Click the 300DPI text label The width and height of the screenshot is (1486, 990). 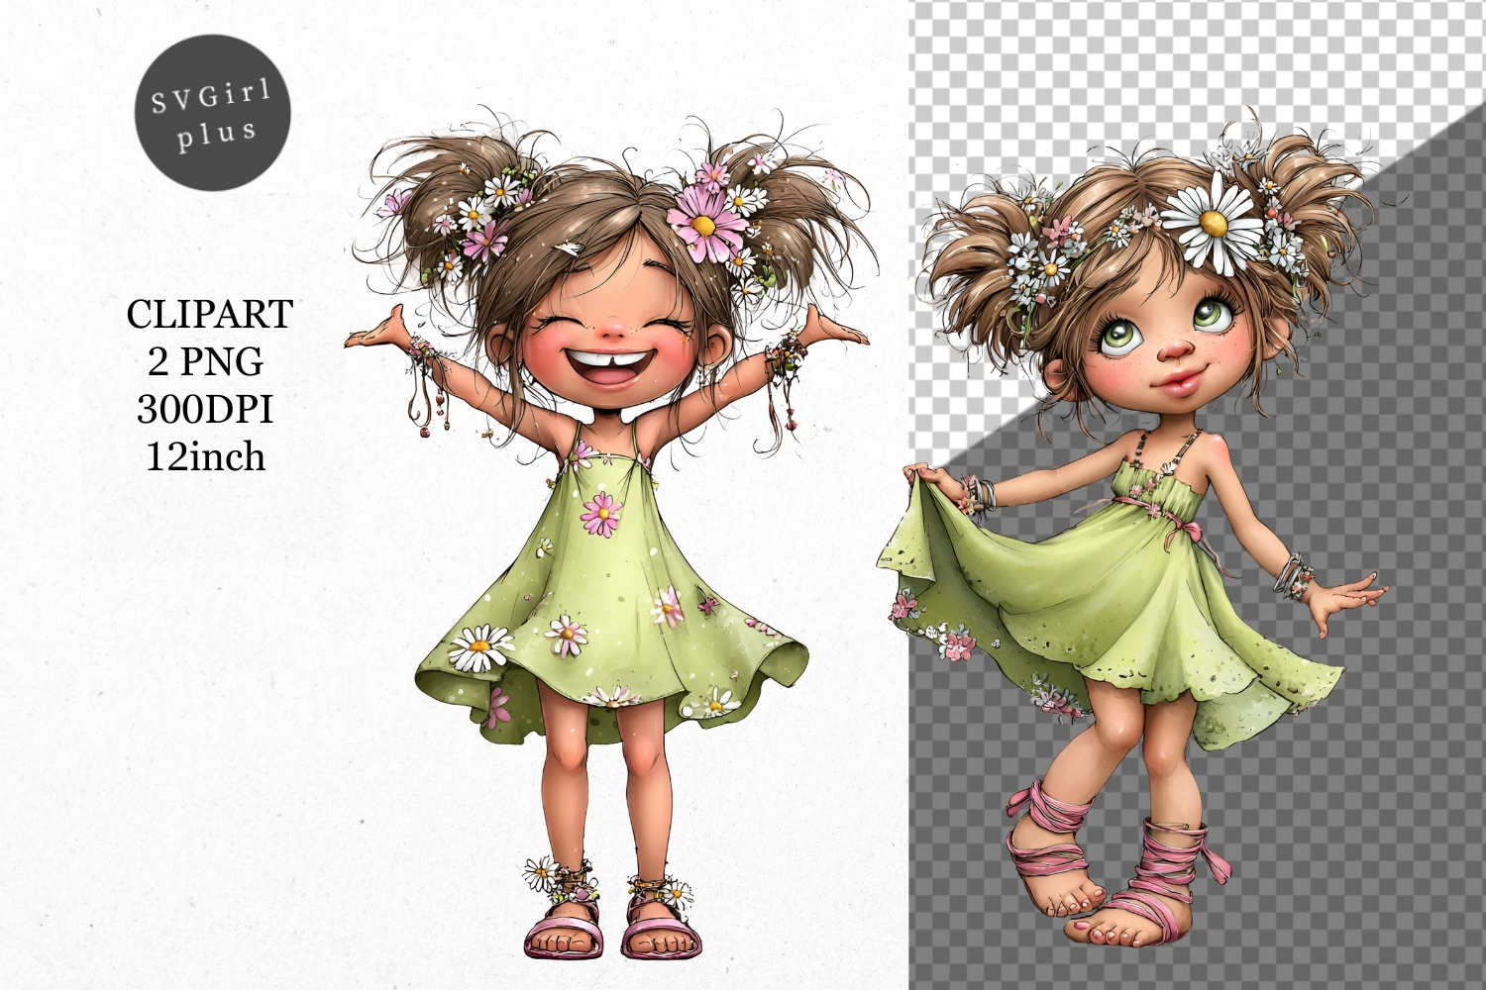pyautogui.click(x=205, y=410)
